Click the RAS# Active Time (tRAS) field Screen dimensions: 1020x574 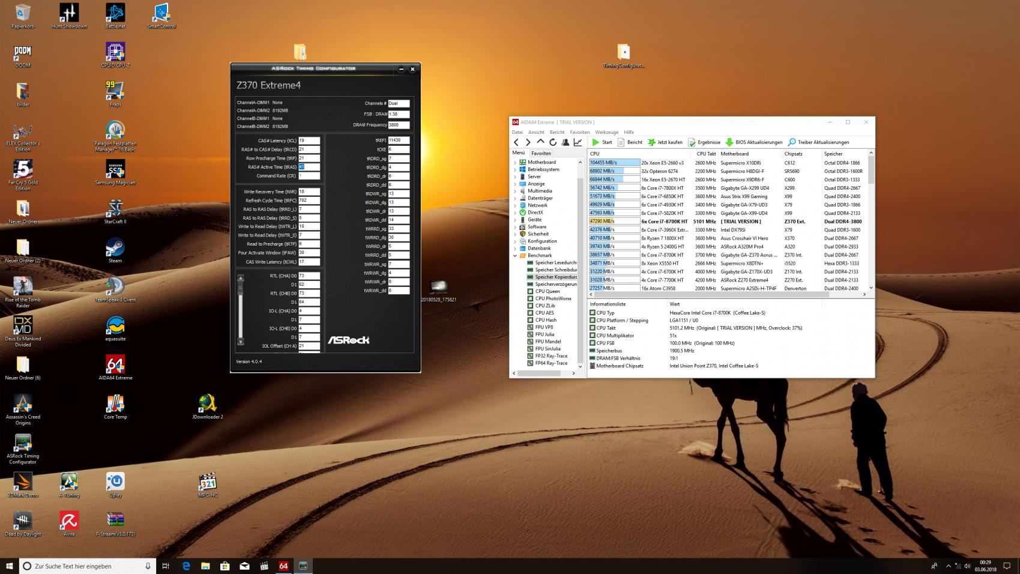[x=309, y=168]
